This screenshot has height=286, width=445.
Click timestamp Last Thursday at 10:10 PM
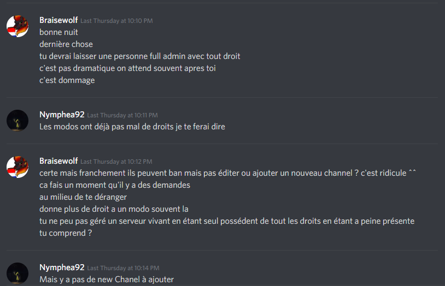tap(116, 21)
